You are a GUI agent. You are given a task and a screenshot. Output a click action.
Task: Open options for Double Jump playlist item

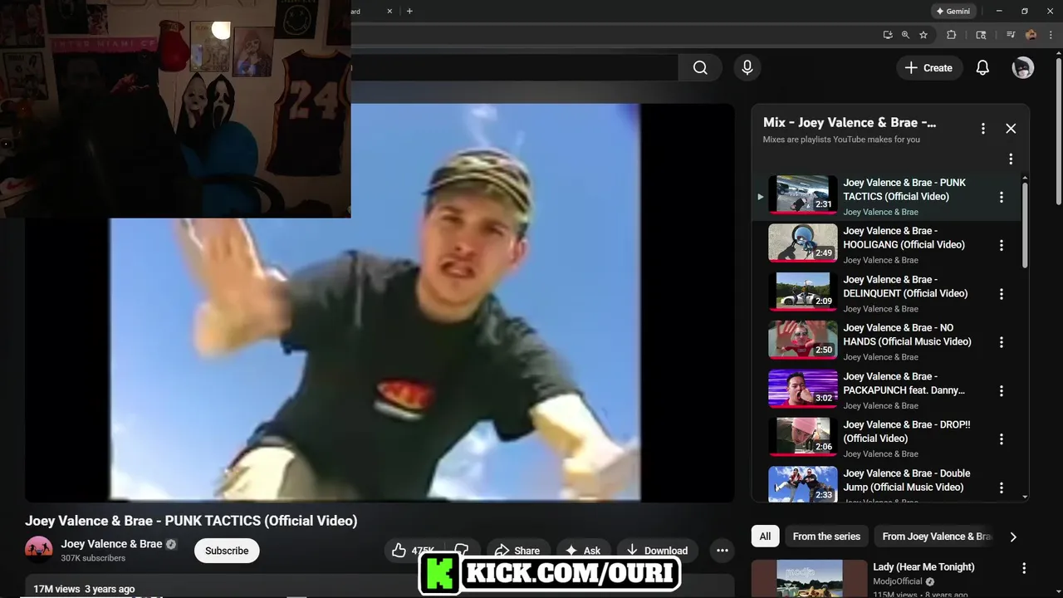click(x=1002, y=488)
